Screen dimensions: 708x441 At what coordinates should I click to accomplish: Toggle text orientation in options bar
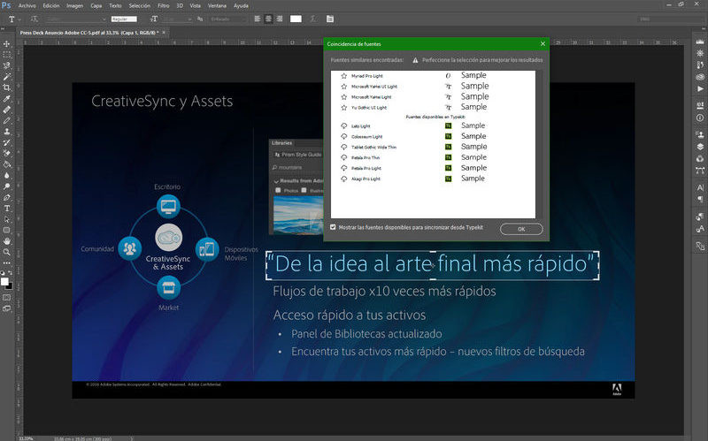pos(35,19)
